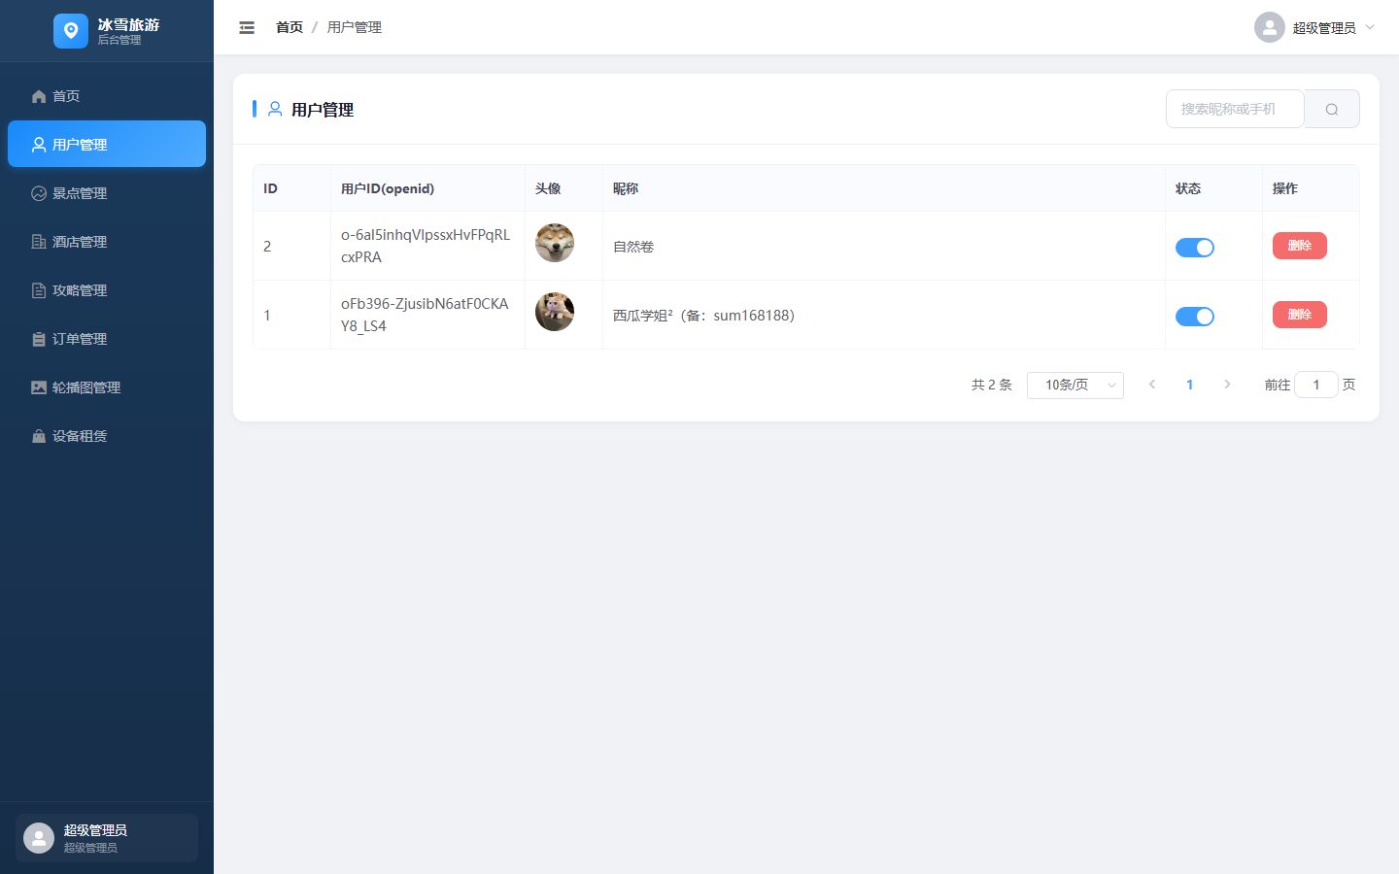Click the 状态 column header
The width and height of the screenshot is (1399, 874).
(x=1188, y=188)
